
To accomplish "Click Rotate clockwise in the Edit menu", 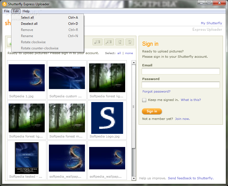I will (x=47, y=42).
